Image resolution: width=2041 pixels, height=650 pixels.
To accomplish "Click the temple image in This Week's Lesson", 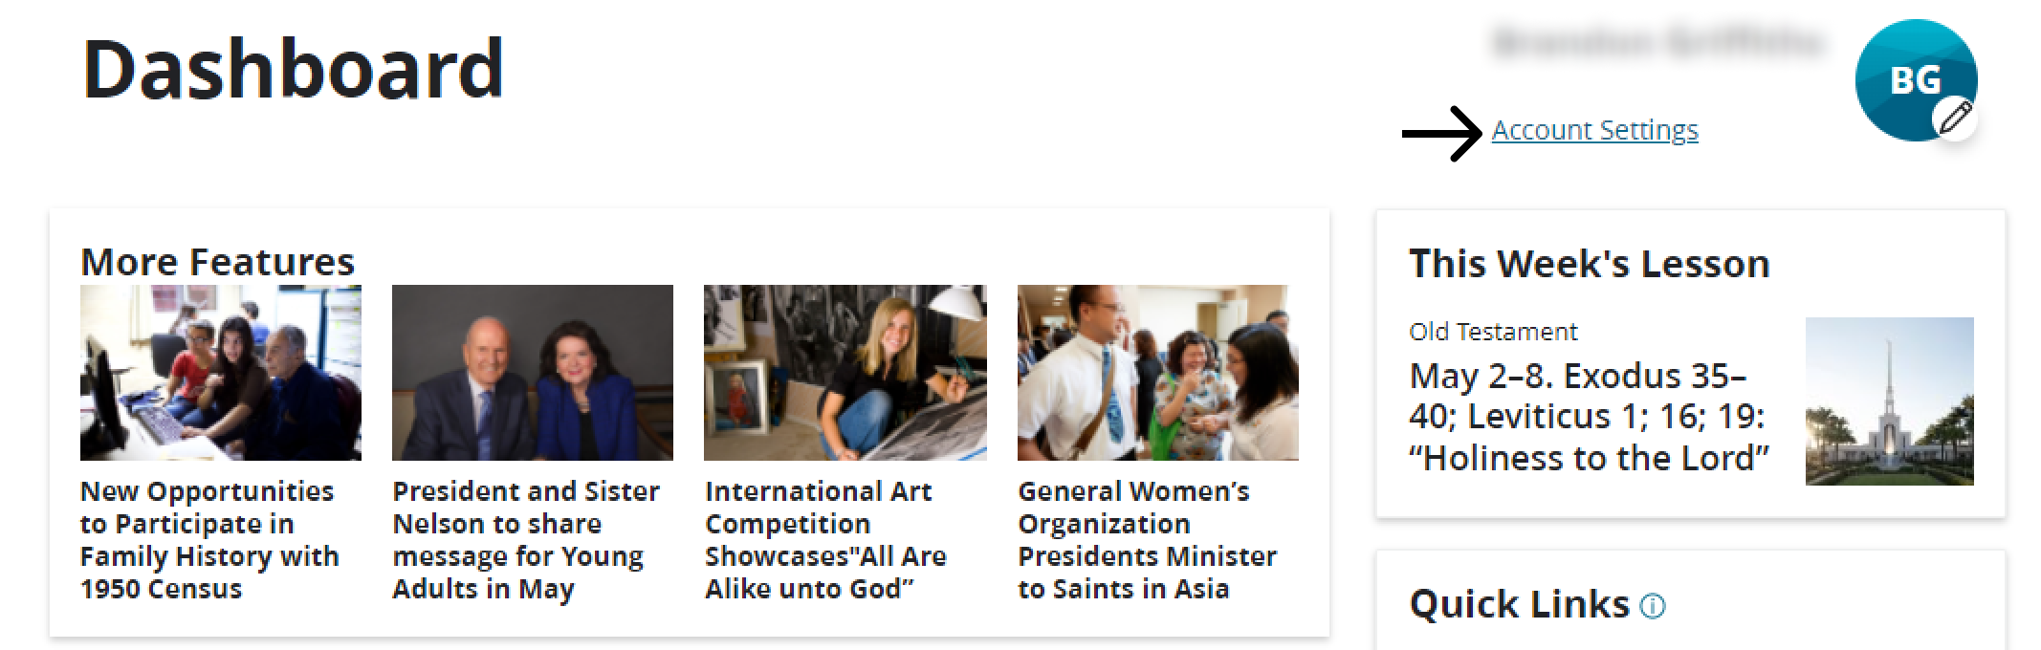I will pyautogui.click(x=1890, y=401).
